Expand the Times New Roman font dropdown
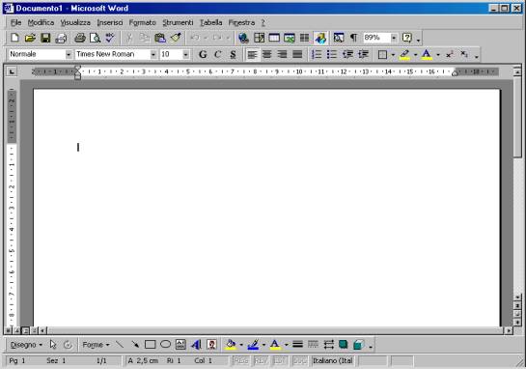This screenshot has height=369, width=526. (152, 54)
